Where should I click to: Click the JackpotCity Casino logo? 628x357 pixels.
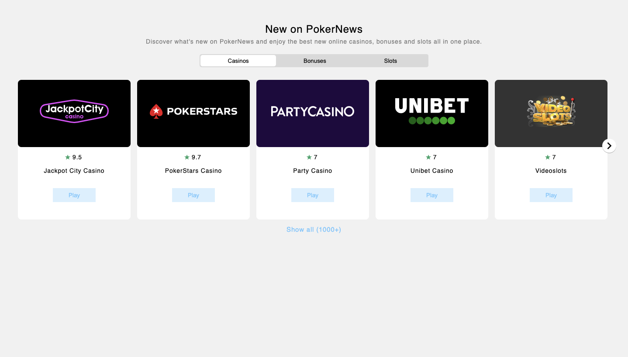pos(74,111)
